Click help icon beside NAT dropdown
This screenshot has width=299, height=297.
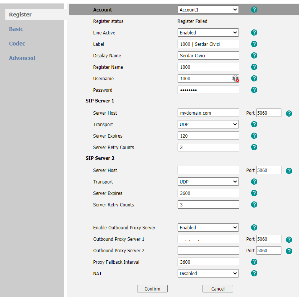(x=254, y=274)
